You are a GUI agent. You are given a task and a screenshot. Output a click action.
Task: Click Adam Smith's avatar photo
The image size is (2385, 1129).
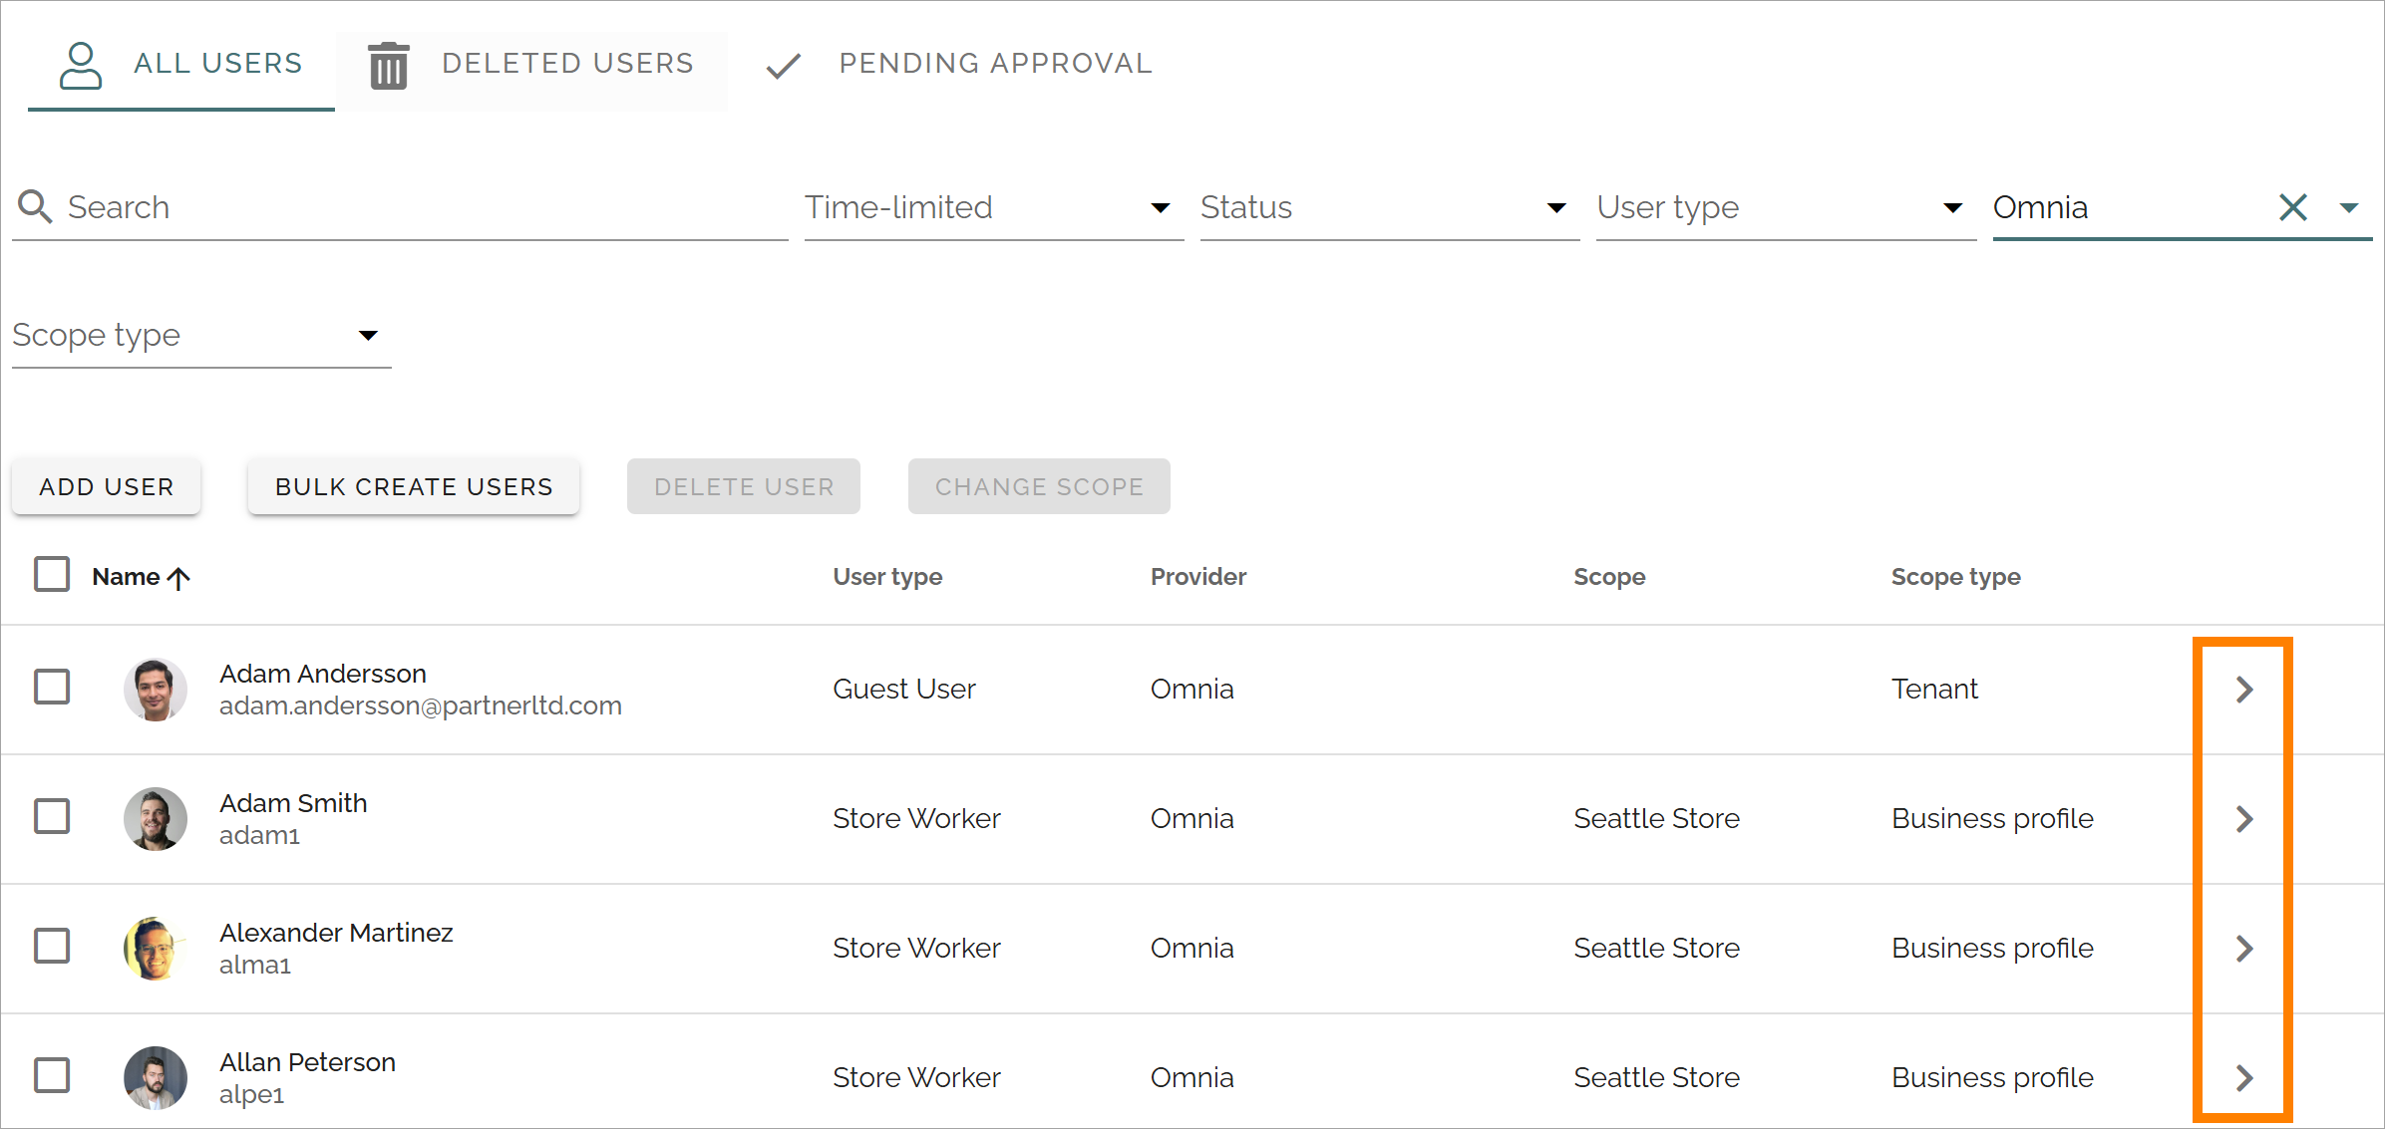click(156, 818)
